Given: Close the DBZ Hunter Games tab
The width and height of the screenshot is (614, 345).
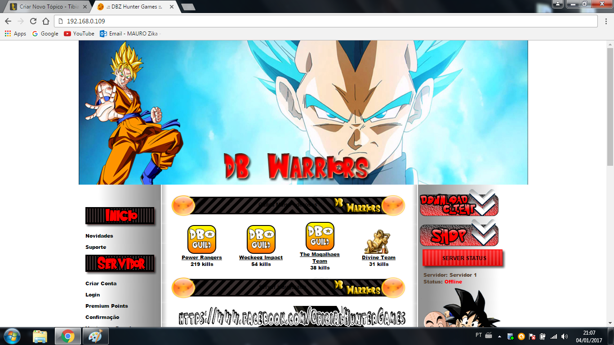Looking at the screenshot, I should tap(171, 7).
